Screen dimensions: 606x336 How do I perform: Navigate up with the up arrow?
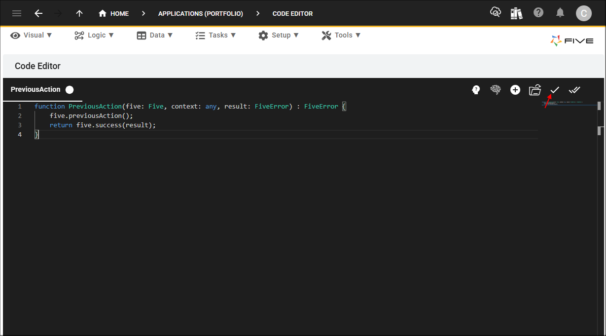[x=79, y=13]
